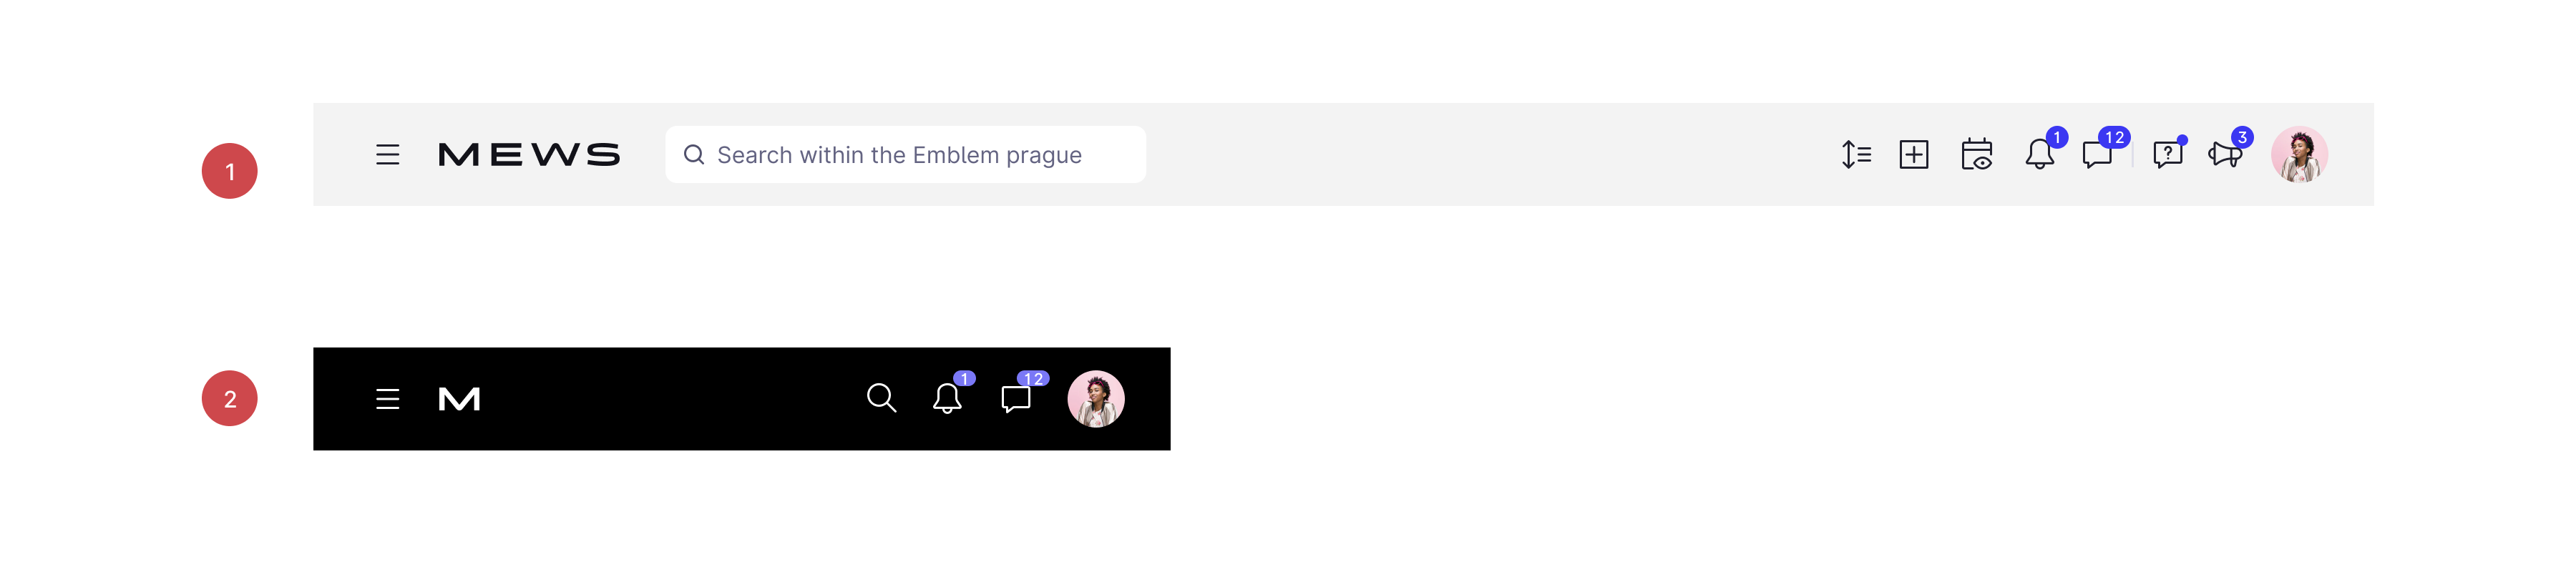Open the megaphone announcements icon
The height and width of the screenshot is (572, 2576).
(2225, 155)
